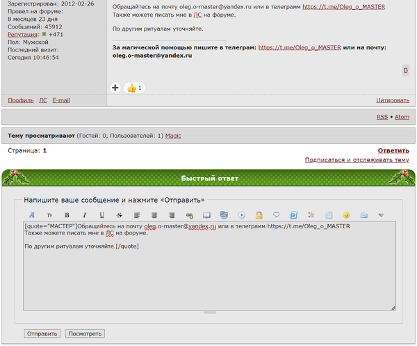Open the text color palette
Screen dimensions: 417x346
[x=311, y=214]
